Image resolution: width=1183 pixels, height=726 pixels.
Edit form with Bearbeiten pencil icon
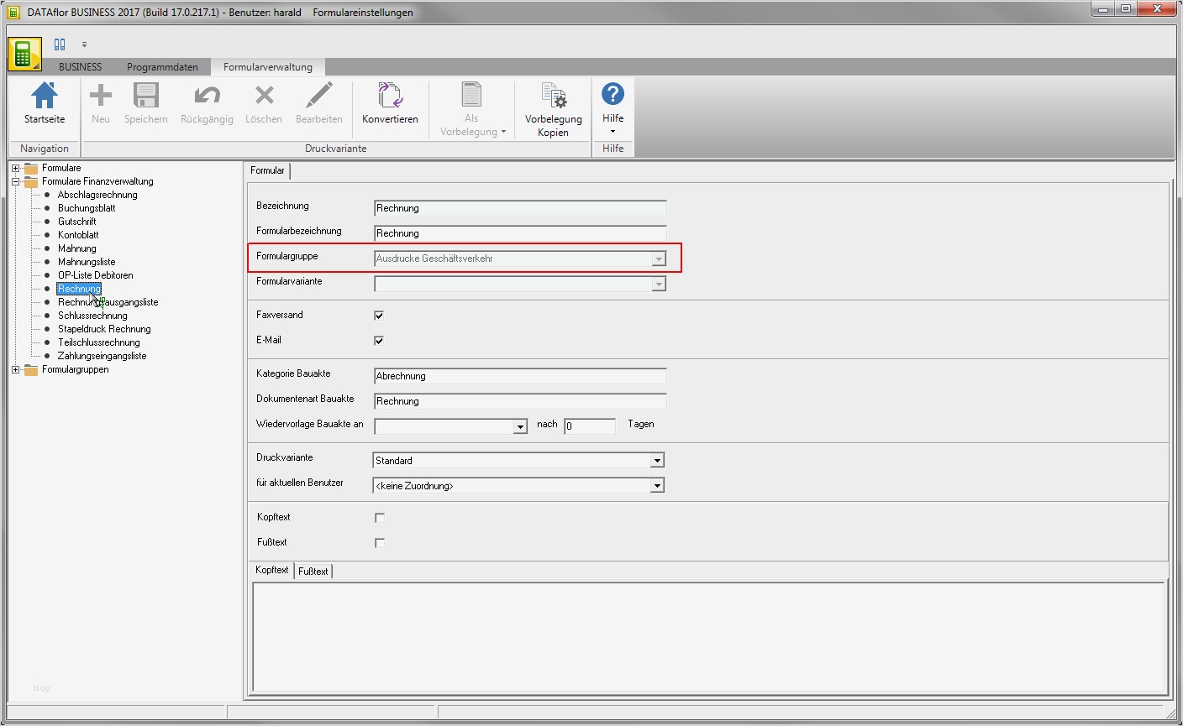click(x=319, y=103)
